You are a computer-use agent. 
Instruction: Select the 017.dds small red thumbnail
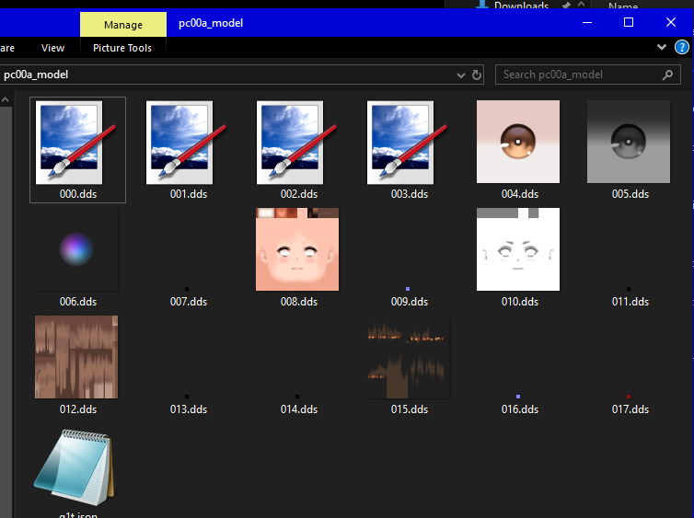pos(629,397)
